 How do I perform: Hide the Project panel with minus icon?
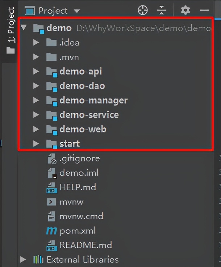(x=204, y=10)
